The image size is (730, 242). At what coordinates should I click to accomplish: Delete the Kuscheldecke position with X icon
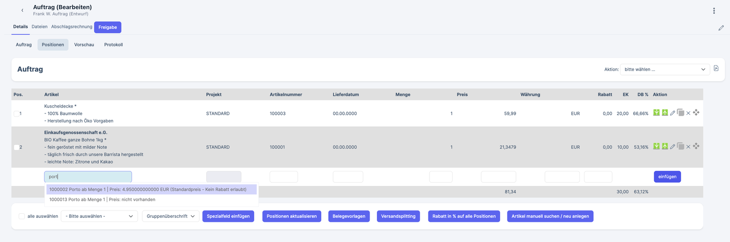[688, 113]
